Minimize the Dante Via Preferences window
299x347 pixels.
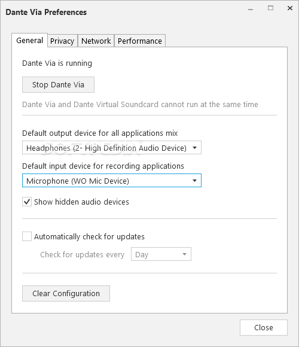pos(251,9)
